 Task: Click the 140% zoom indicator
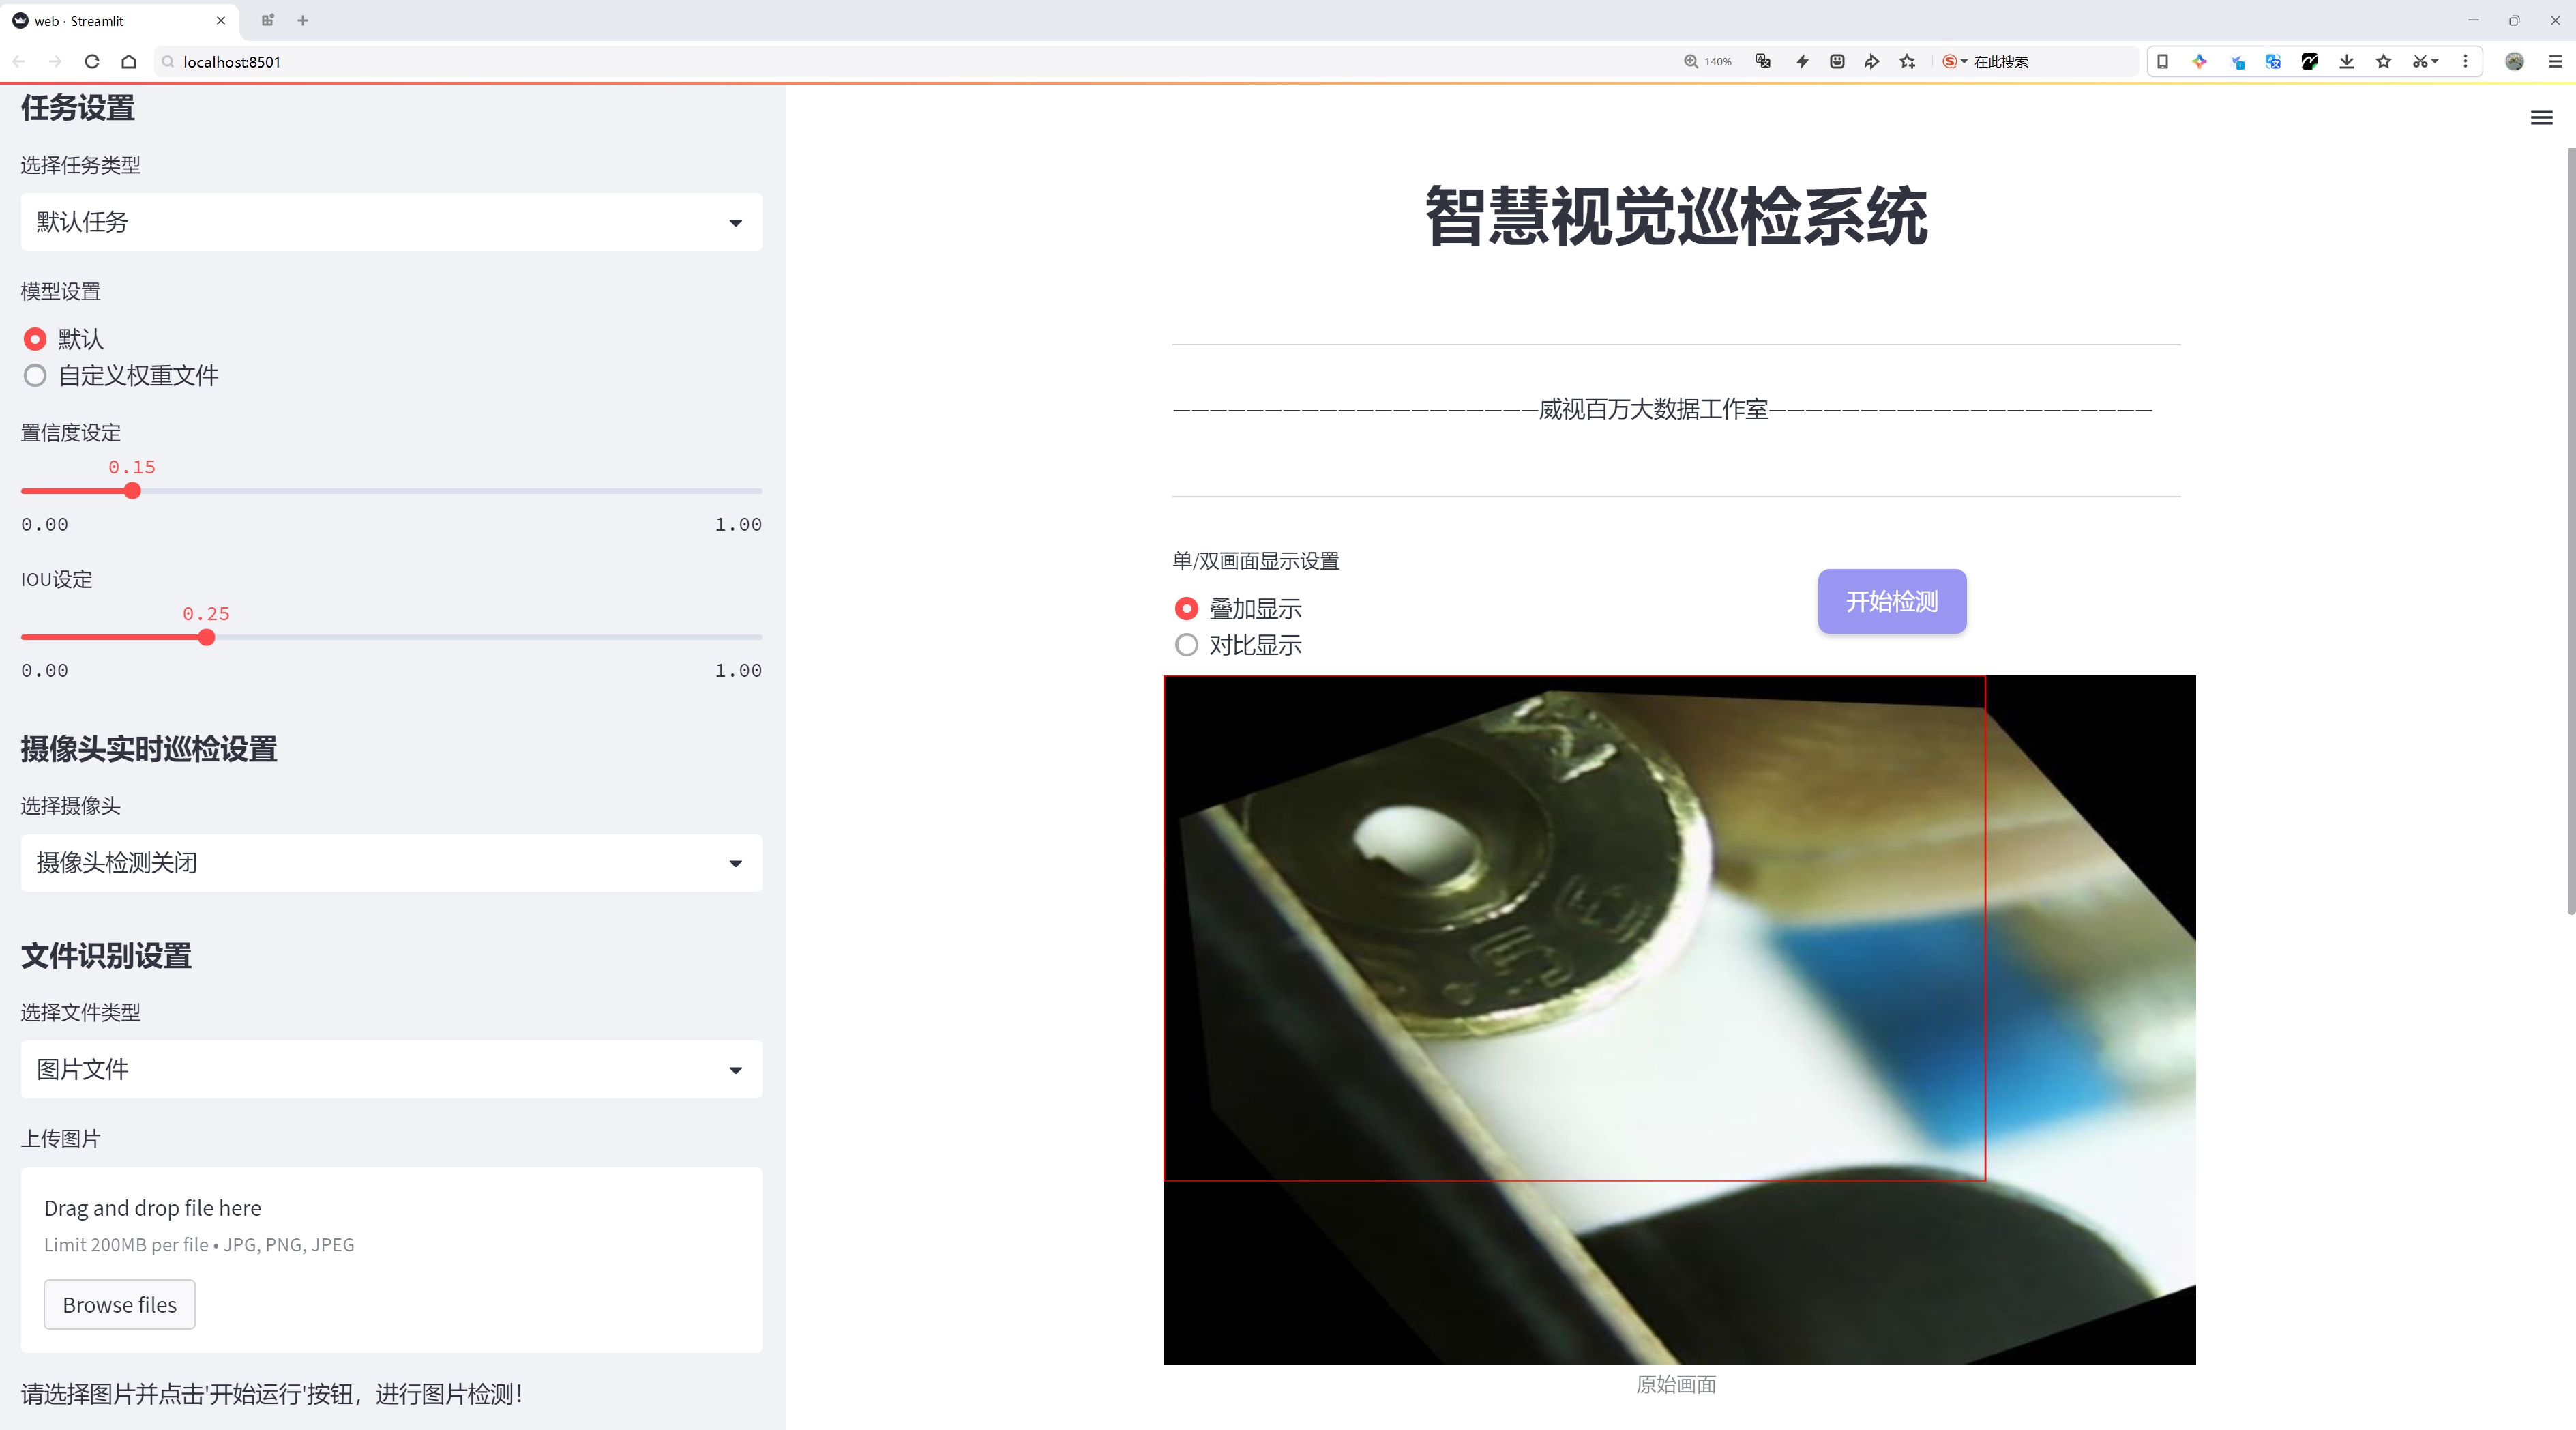(x=1707, y=62)
